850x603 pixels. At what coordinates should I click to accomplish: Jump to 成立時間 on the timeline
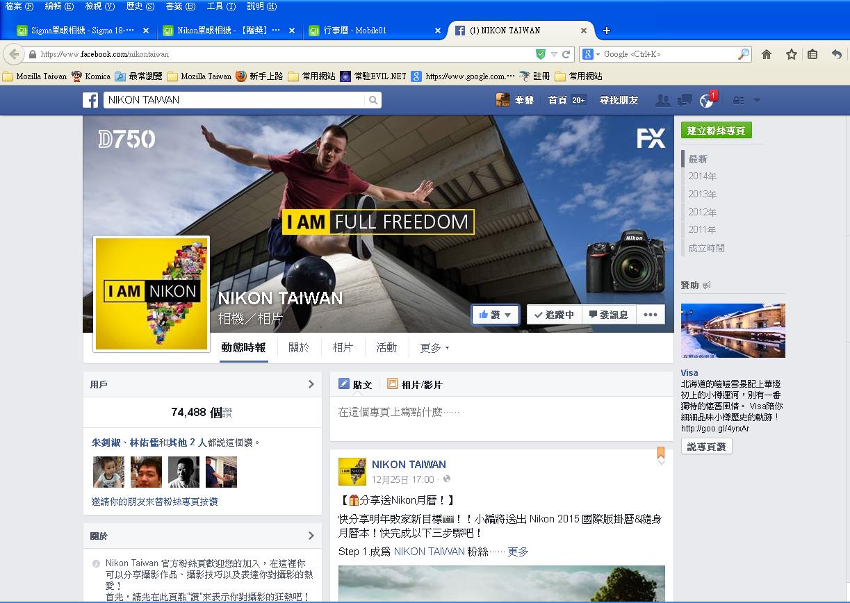point(706,248)
